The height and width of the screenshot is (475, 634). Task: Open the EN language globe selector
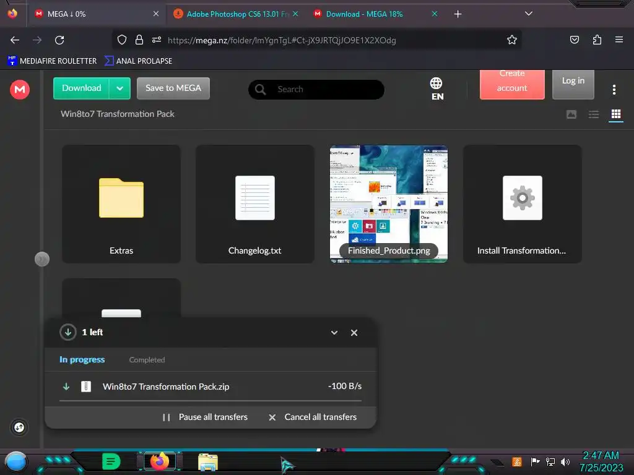(436, 89)
